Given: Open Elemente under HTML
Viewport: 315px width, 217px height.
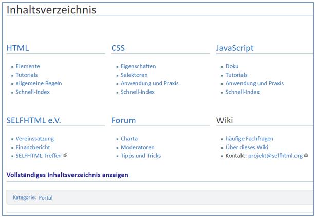Looking at the screenshot, I should pyautogui.click(x=28, y=66).
